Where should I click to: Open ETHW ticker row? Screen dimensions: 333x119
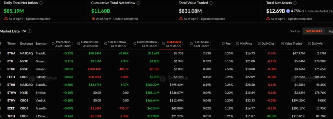click(x=11, y=93)
